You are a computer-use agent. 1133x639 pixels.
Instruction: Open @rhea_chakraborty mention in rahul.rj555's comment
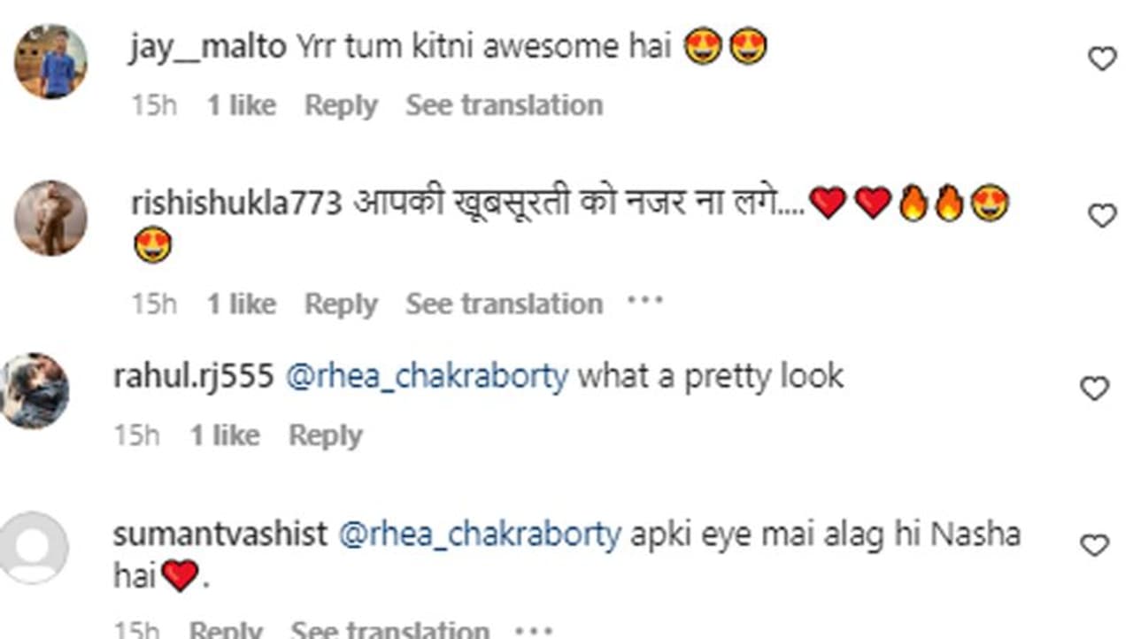click(427, 377)
